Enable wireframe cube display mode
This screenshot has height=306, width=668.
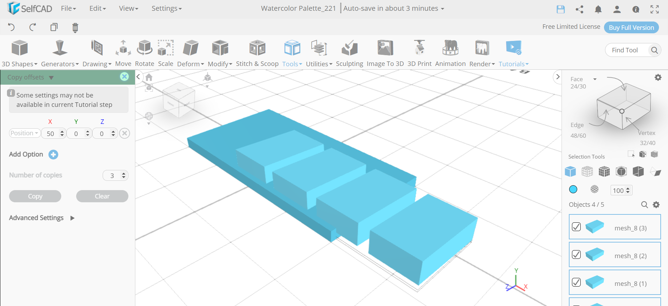pos(587,171)
